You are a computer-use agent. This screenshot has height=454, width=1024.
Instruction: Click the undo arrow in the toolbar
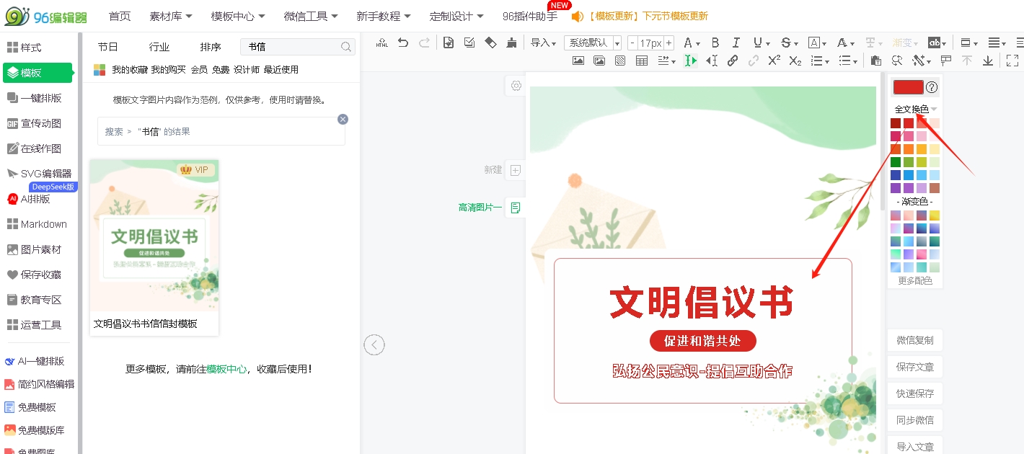[x=403, y=43]
